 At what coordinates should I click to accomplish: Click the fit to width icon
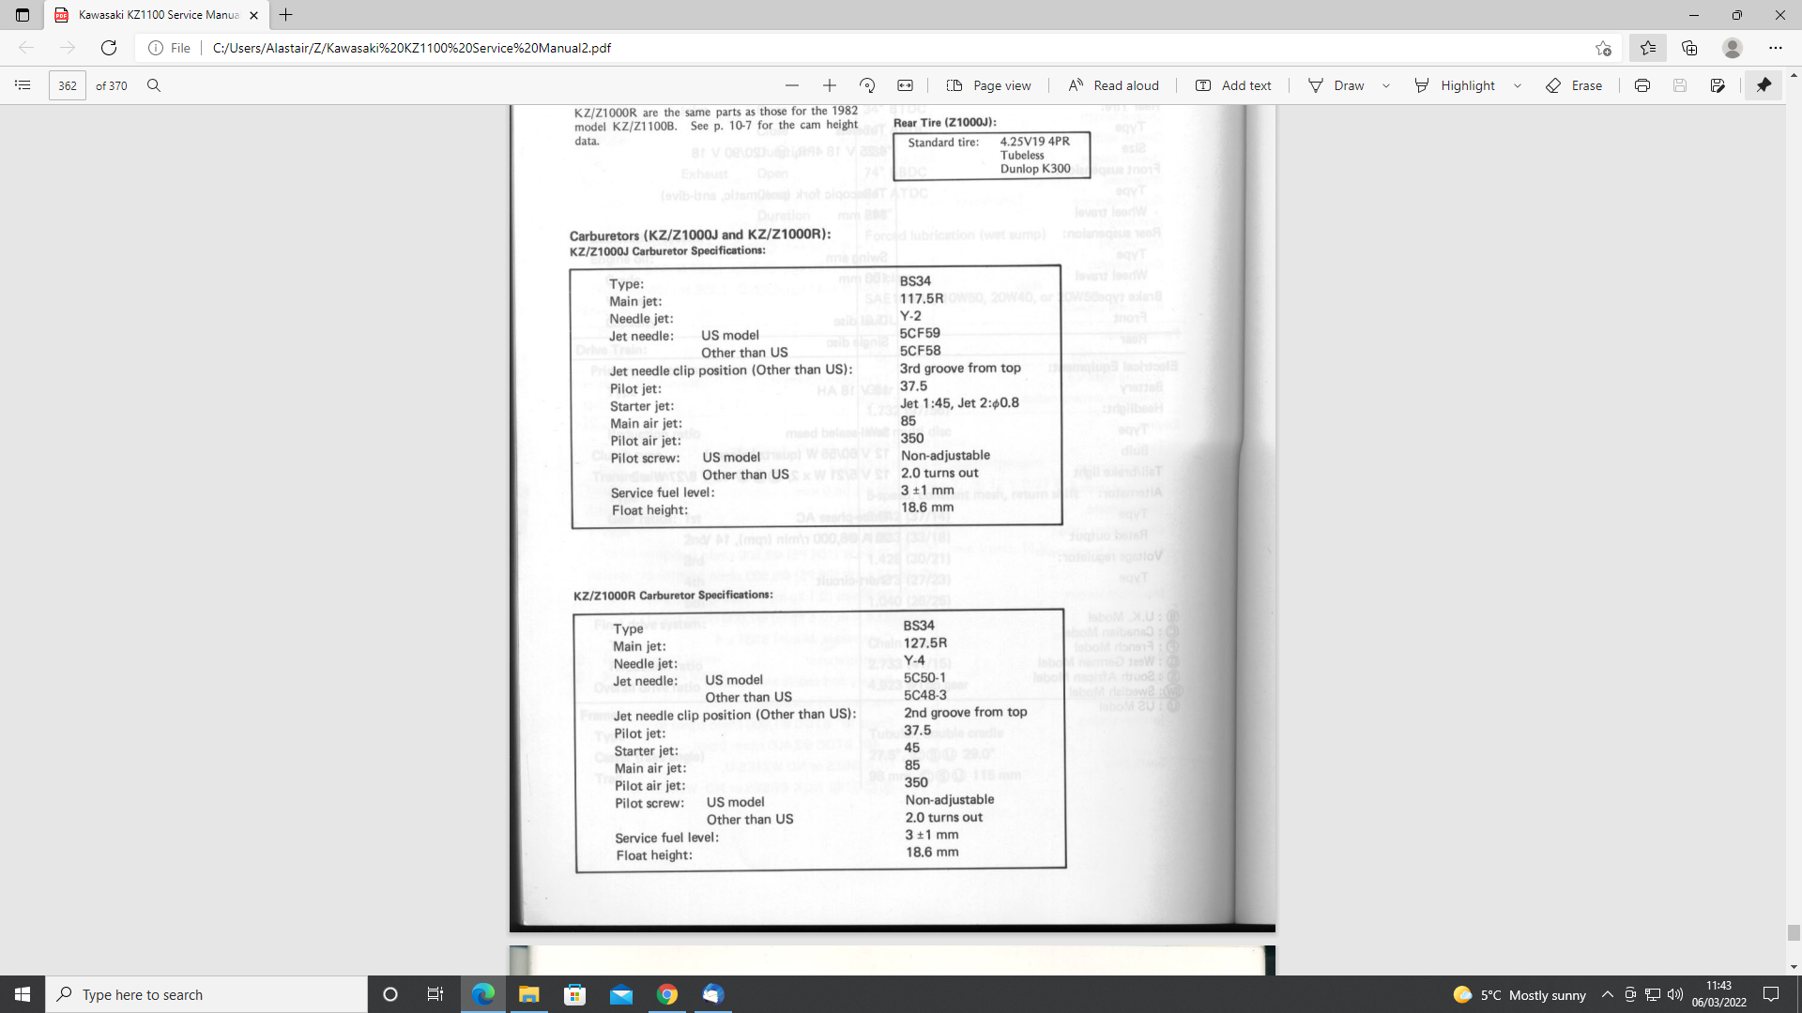[x=905, y=85]
